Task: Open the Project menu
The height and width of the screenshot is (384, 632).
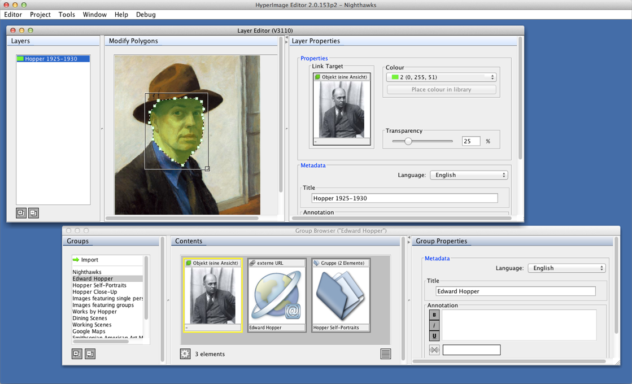Action: click(x=40, y=15)
